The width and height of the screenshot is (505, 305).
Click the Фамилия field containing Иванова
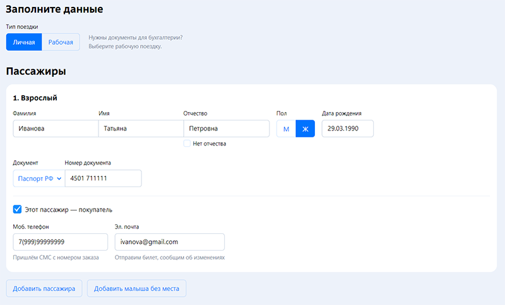[x=56, y=129]
